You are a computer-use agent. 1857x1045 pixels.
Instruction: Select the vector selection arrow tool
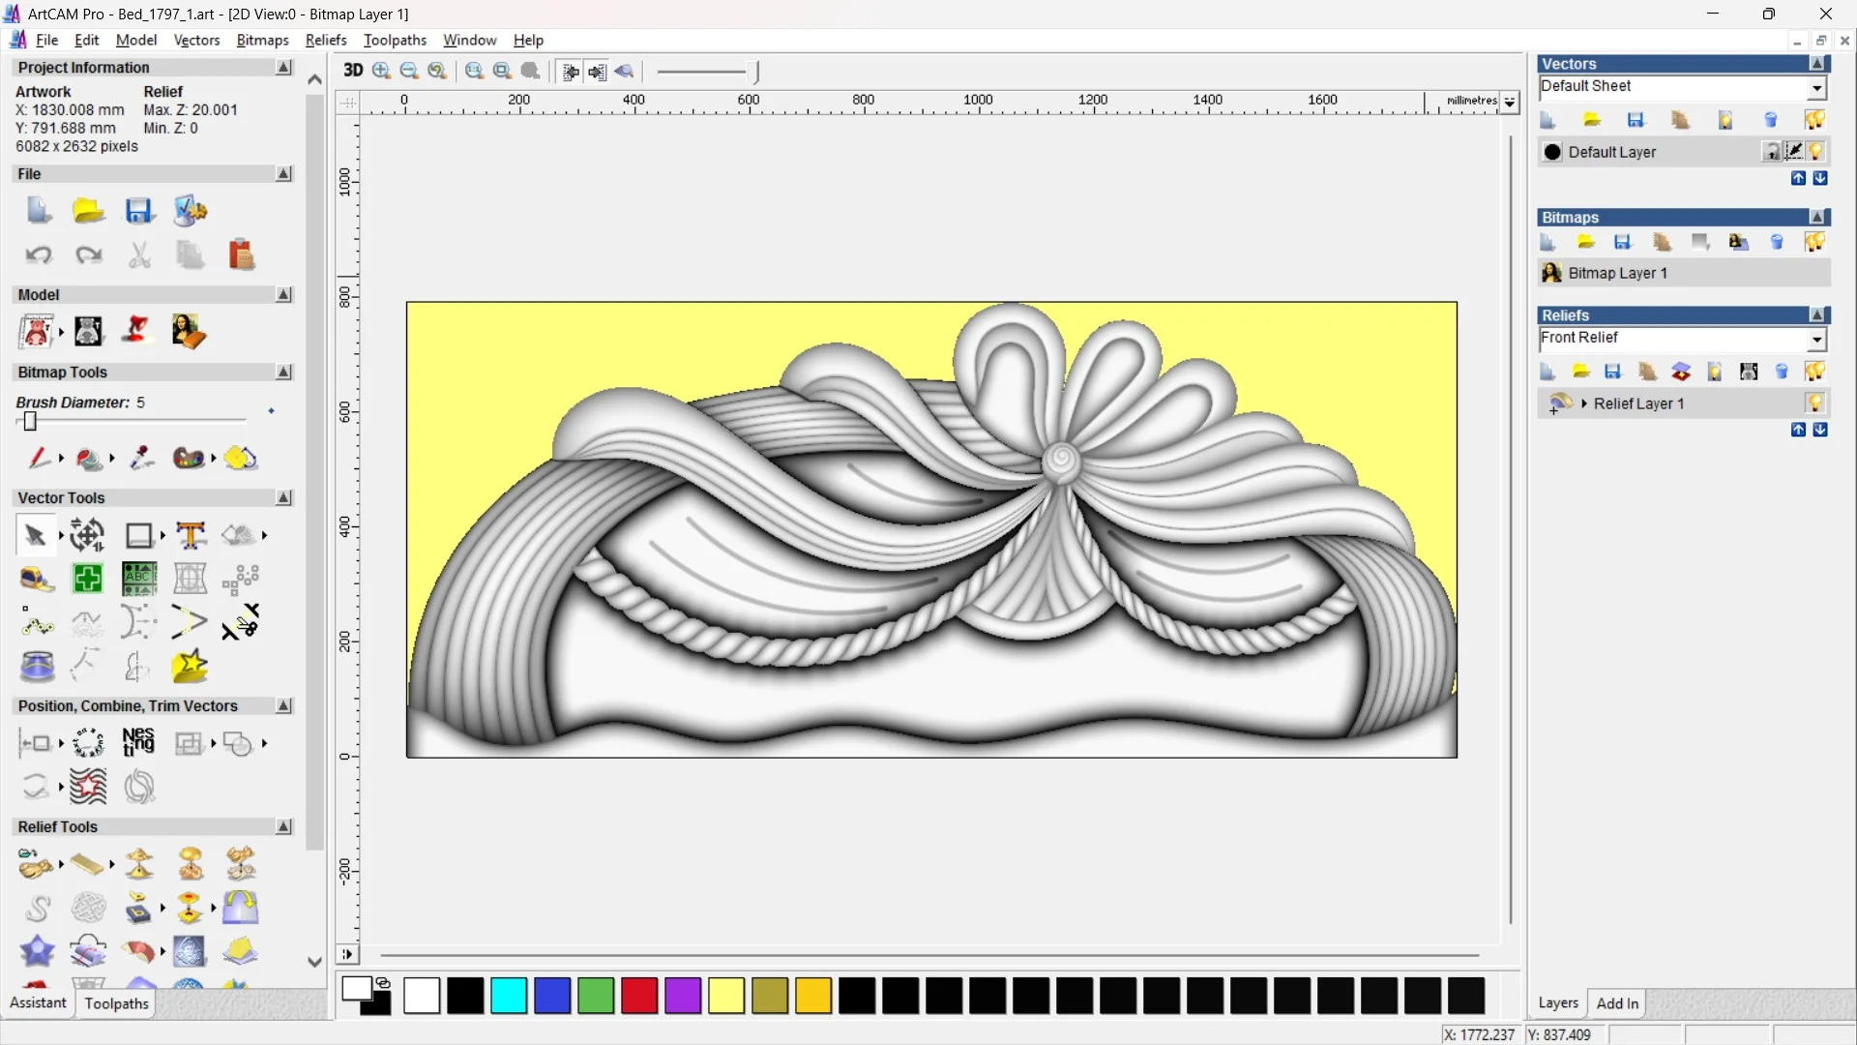tap(35, 535)
